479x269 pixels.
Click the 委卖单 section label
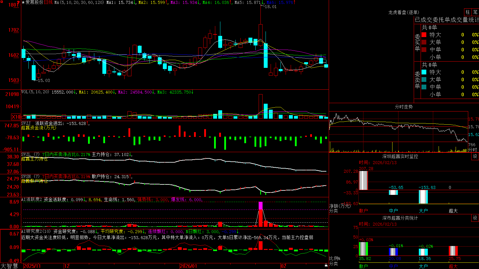pyautogui.click(x=417, y=80)
